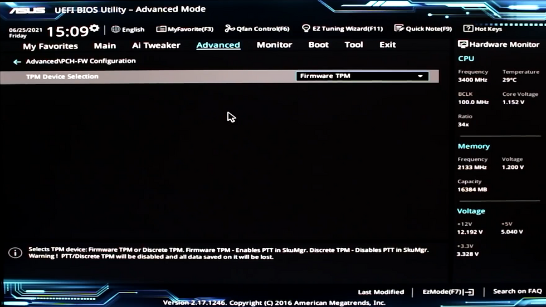This screenshot has width=546, height=307.
Task: Open the My Favorites tab
Action: pos(51,46)
